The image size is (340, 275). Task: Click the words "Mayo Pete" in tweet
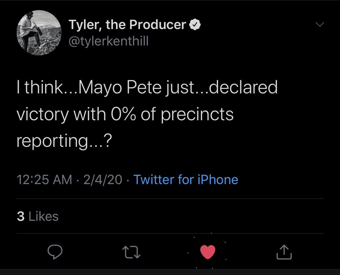[108, 88]
